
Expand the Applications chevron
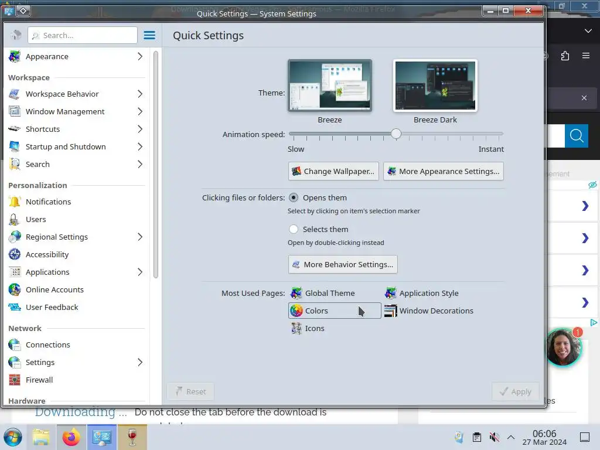pyautogui.click(x=140, y=272)
